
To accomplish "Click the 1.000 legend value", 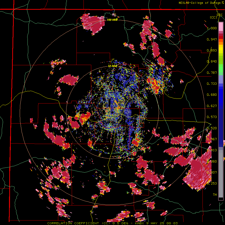I will (x=212, y=28).
